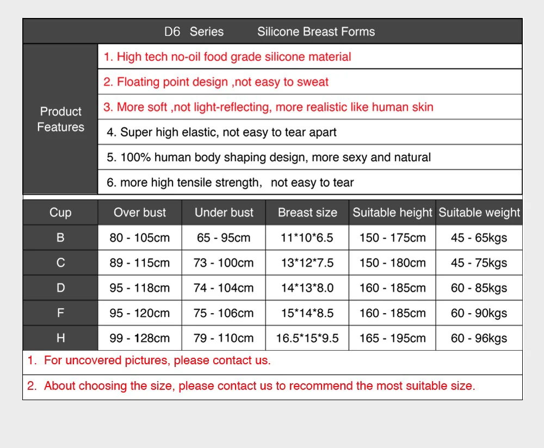The height and width of the screenshot is (448, 544).
Task: Click the More soft, not light-reflecting row
Action: click(x=310, y=107)
